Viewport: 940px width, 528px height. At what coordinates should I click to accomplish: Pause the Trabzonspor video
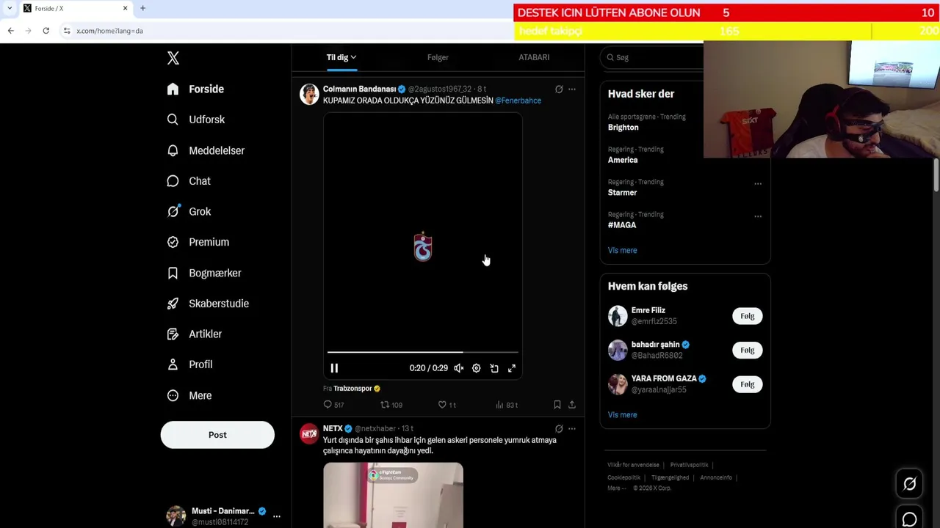coord(334,368)
